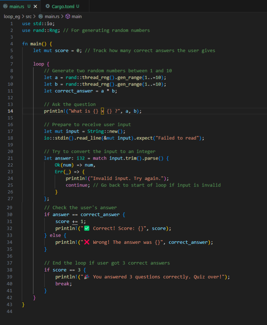Image resolution: width=267 pixels, height=325 pixels.
Task: Click 'Err(_) => {' on line 23
Action: coord(70,172)
